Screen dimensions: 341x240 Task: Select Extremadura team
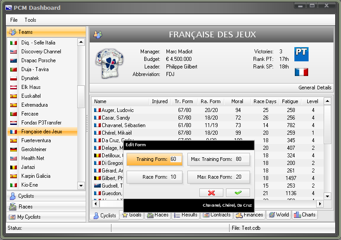pyautogui.click(x=43, y=105)
